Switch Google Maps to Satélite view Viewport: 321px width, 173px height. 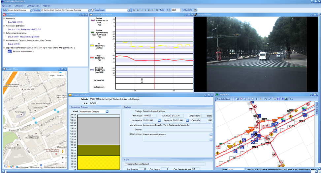(60, 75)
